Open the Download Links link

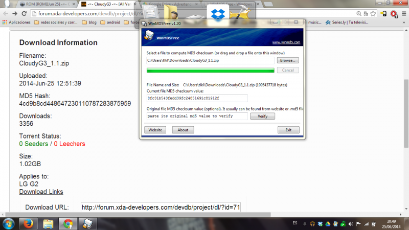click(41, 192)
